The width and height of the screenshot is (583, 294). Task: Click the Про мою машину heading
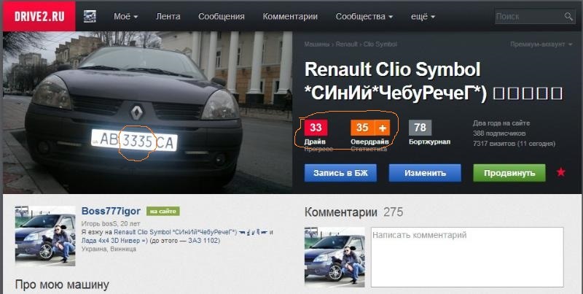62,285
